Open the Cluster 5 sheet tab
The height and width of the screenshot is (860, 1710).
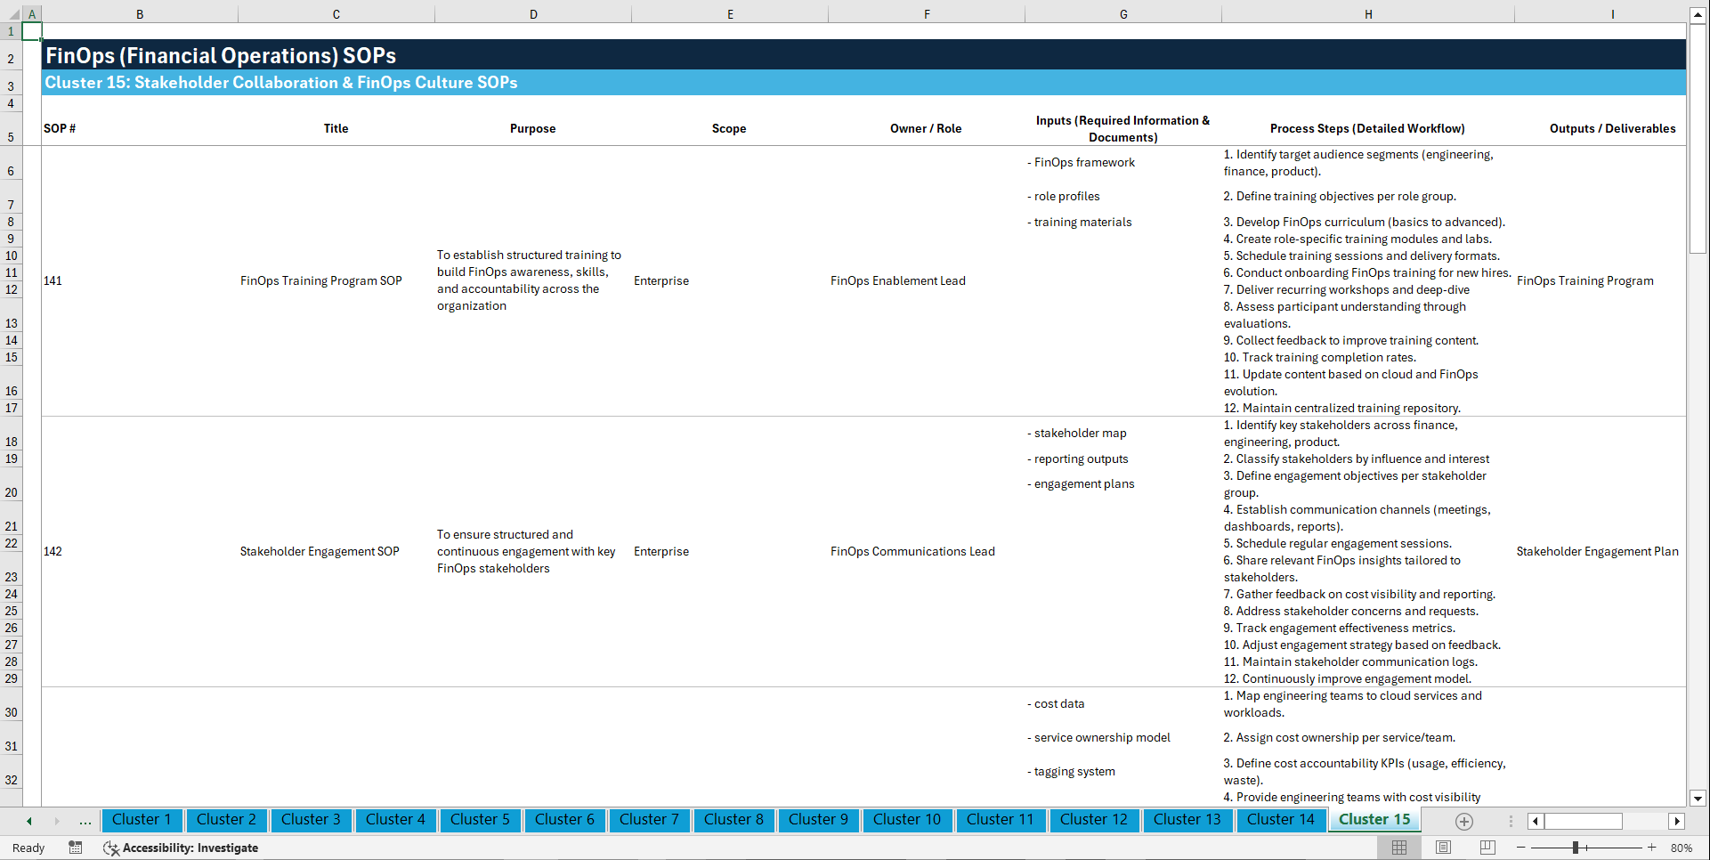[x=480, y=820]
